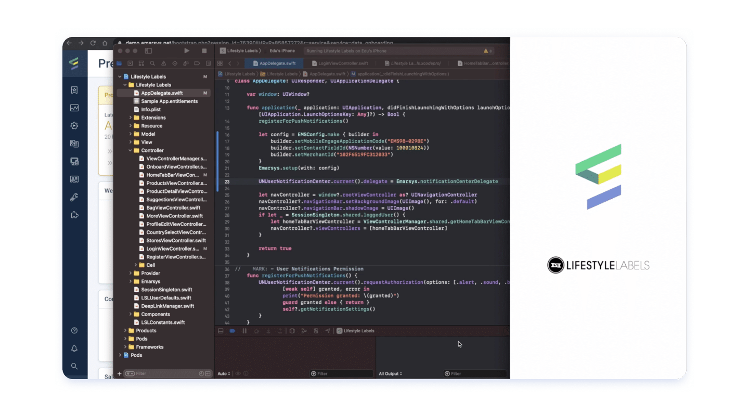Open the Test navigator diamond icon
The height and width of the screenshot is (416, 749).
(x=175, y=63)
